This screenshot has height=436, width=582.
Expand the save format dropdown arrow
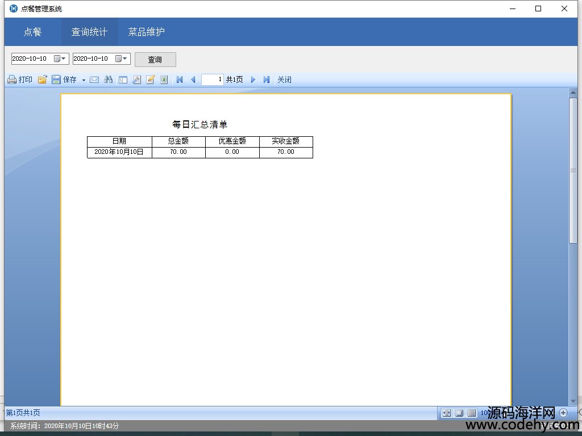click(84, 80)
